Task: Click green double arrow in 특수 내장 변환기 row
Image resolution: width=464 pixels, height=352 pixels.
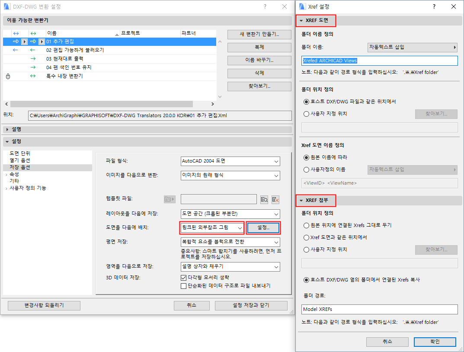Action: (33, 76)
